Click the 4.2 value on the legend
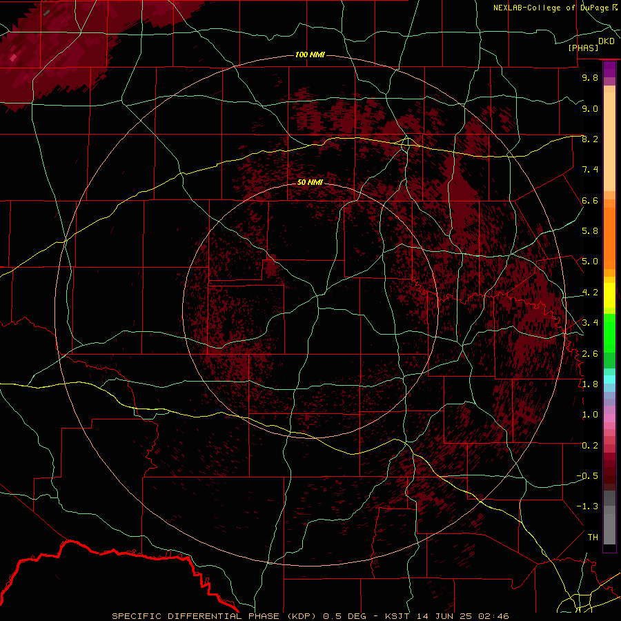Viewport: 621px width, 621px height. [x=590, y=293]
